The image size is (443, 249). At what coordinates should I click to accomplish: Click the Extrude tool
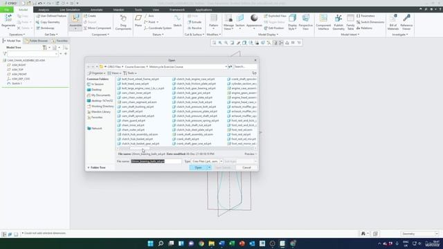click(x=195, y=22)
